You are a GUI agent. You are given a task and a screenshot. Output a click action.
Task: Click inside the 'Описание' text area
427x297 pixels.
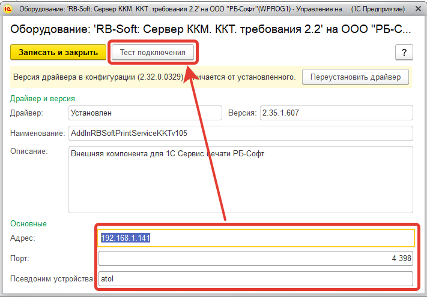coord(241,180)
